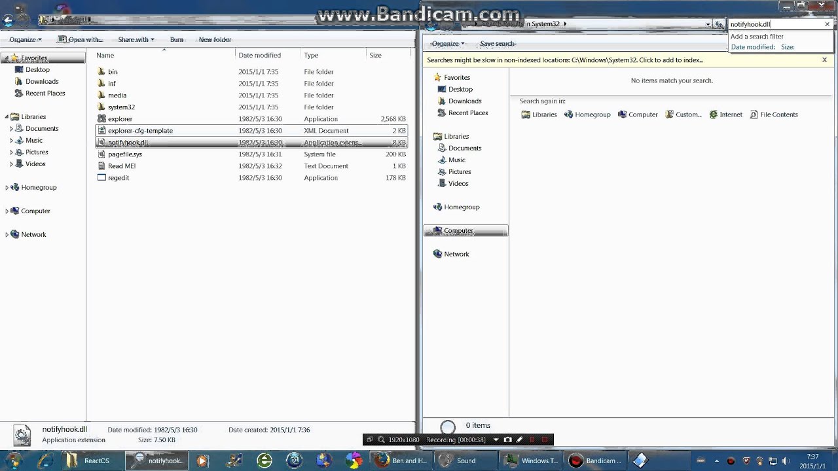Screen dimensions: 838x471
Task: Stop the Bandicam recording
Action: tap(544, 440)
